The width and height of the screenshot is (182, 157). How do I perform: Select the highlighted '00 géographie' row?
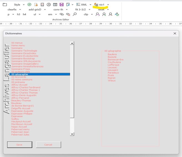[x=40, y=74]
